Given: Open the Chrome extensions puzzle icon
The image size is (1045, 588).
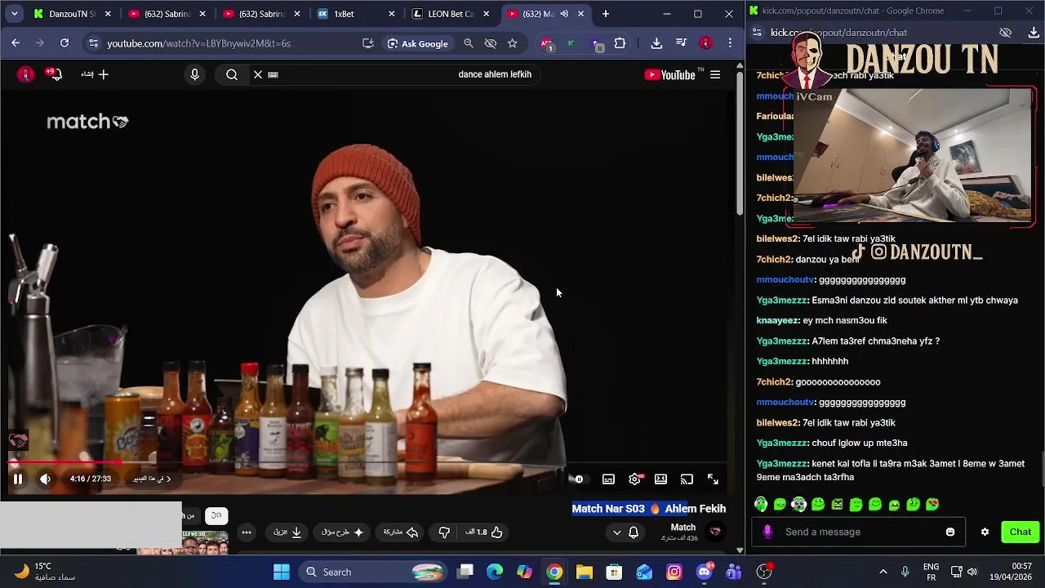Looking at the screenshot, I should pyautogui.click(x=620, y=43).
